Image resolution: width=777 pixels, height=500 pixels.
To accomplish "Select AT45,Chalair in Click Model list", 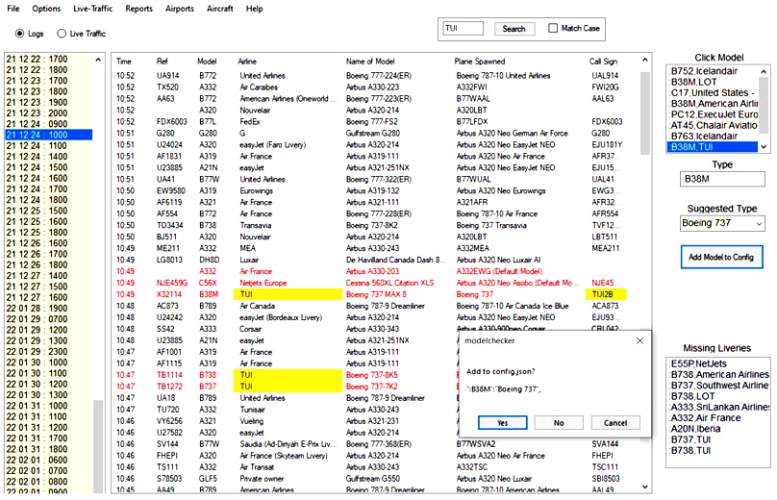I will (x=713, y=125).
